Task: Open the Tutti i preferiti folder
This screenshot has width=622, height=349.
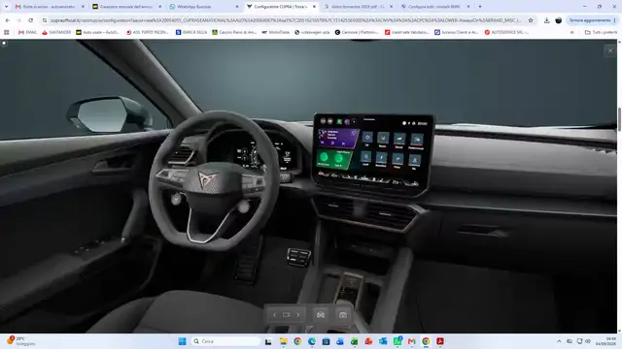Action: (601, 32)
